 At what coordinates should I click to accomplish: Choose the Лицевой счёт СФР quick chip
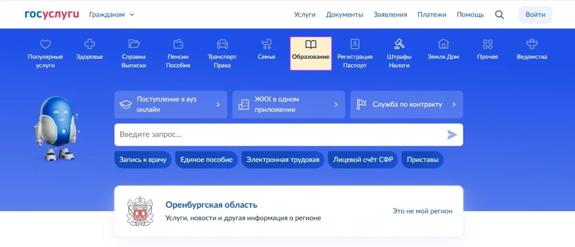click(x=363, y=160)
